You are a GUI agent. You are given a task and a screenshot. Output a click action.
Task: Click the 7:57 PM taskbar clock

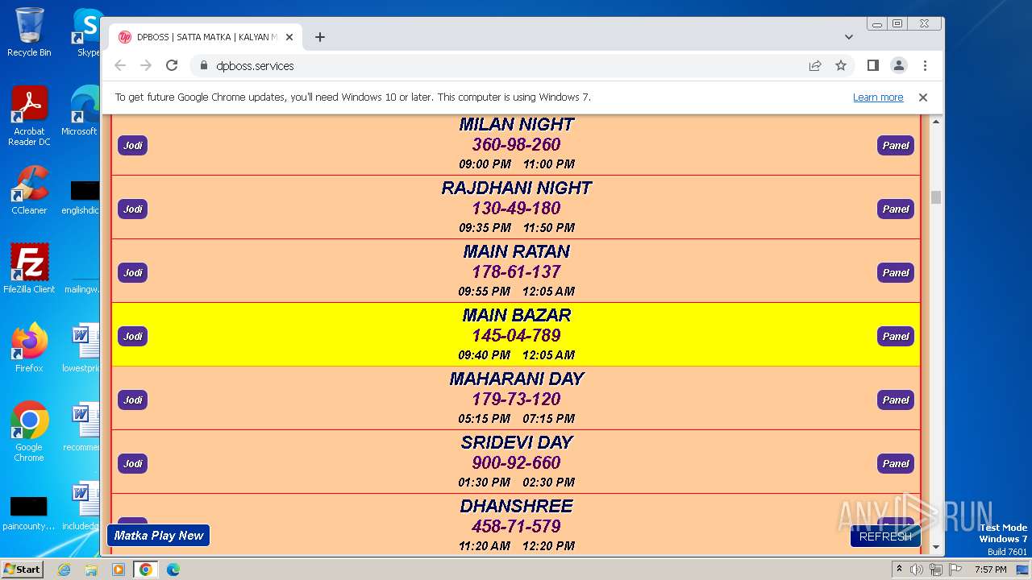(991, 570)
